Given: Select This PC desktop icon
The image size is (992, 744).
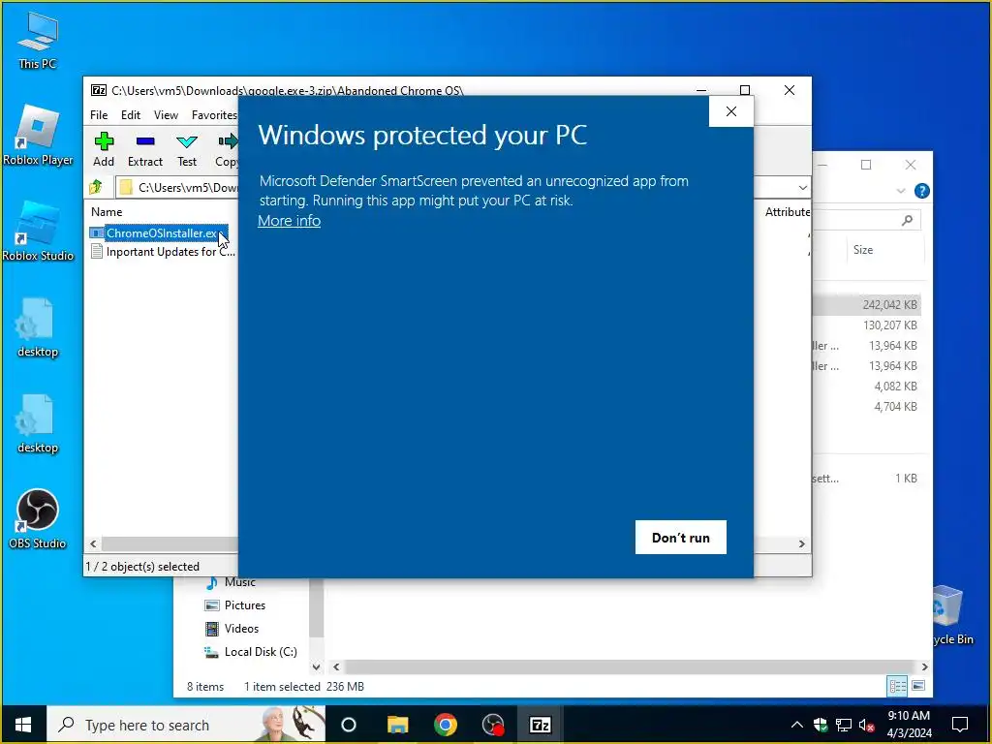Looking at the screenshot, I should pos(38,41).
